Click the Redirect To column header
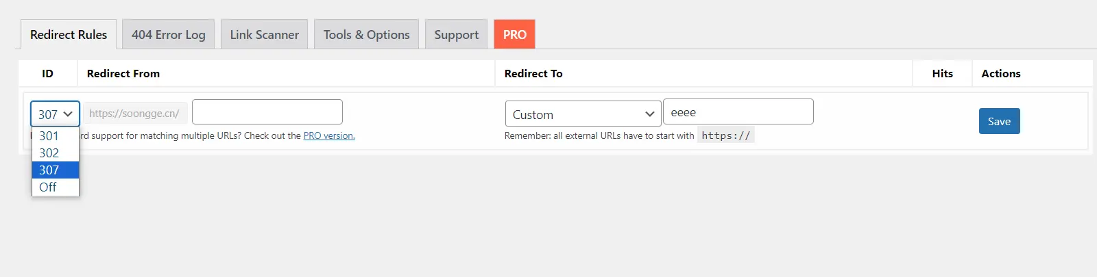 533,74
